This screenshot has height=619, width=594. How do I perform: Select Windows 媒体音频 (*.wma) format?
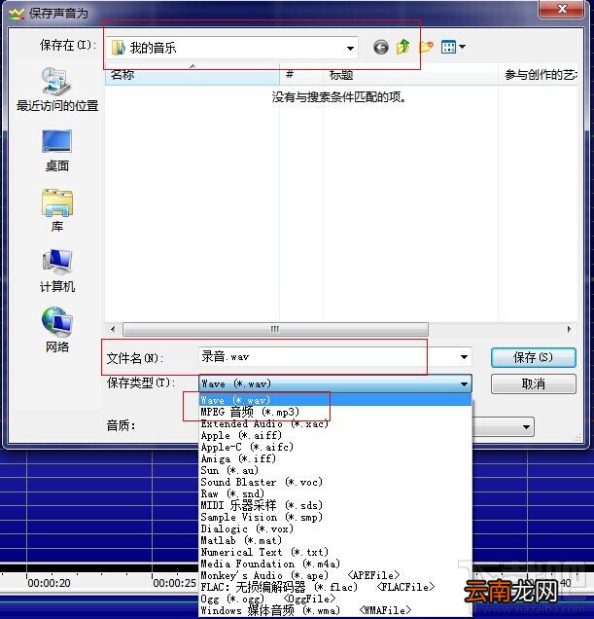[335, 610]
